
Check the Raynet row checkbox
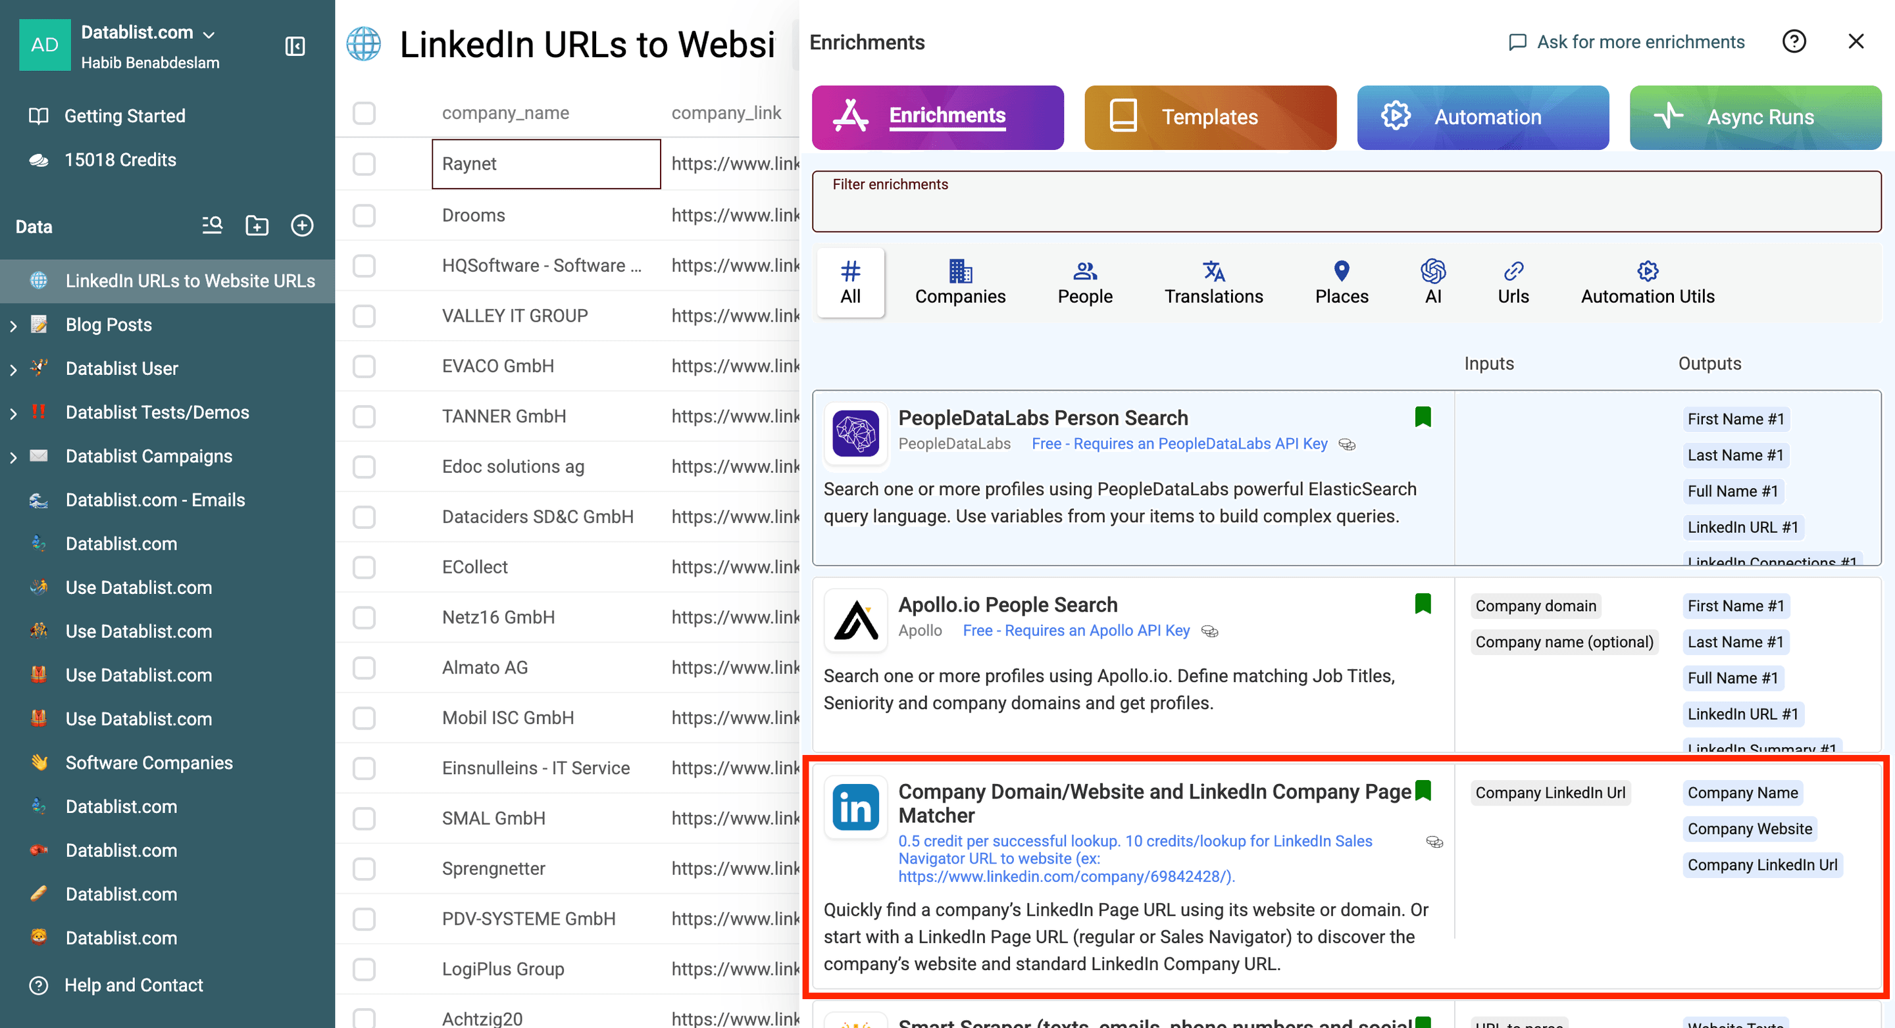tap(363, 163)
